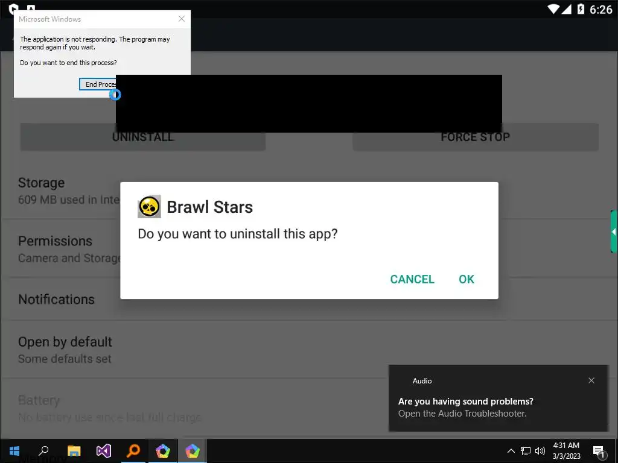
Task: Switch to first pentagon emulator taskbar icon
Action: (163, 451)
